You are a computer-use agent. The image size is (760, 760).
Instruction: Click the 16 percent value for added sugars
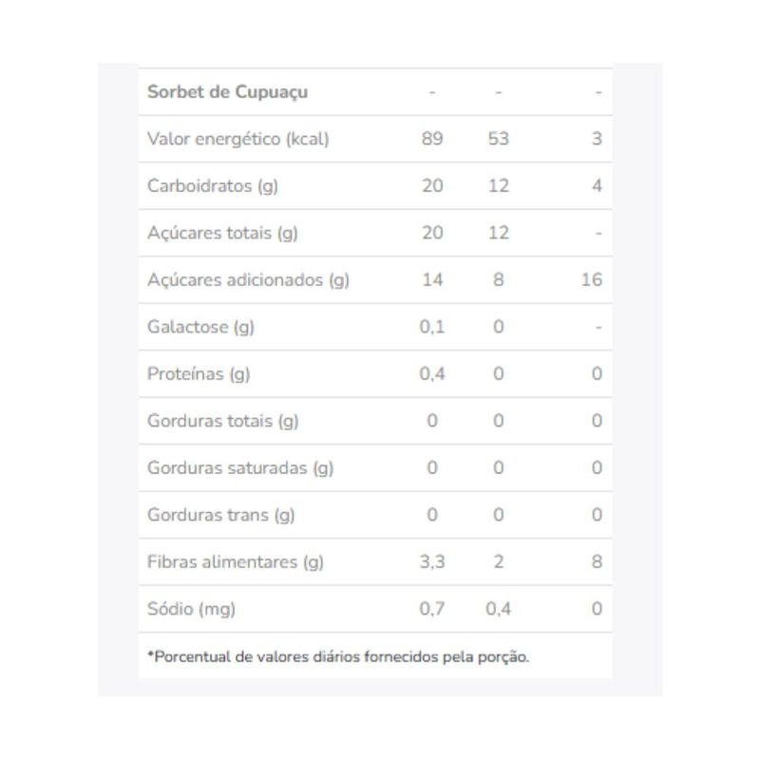pos(592,280)
